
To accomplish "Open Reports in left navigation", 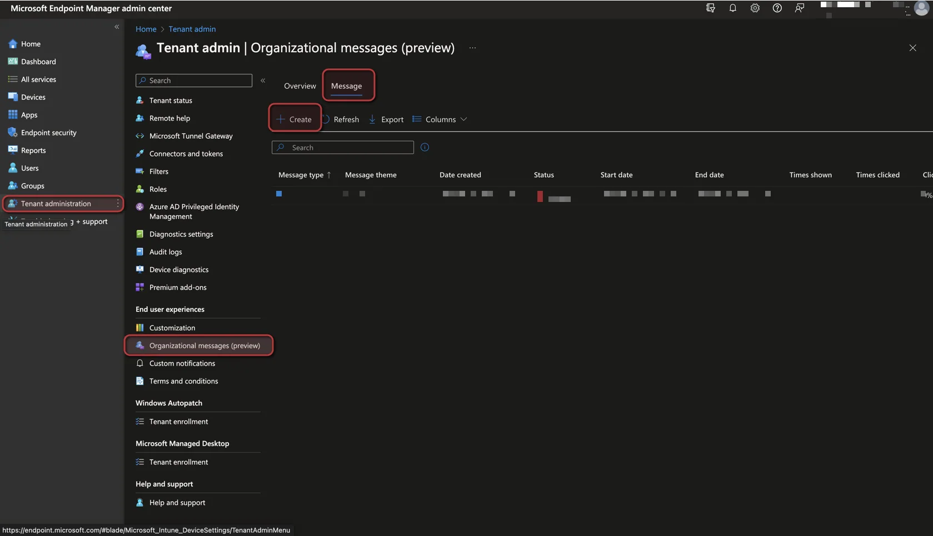I will click(x=33, y=150).
